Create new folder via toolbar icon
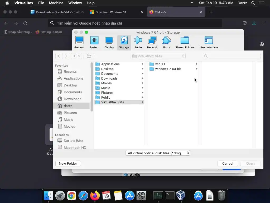The image size is (270, 203). tap(89, 56)
